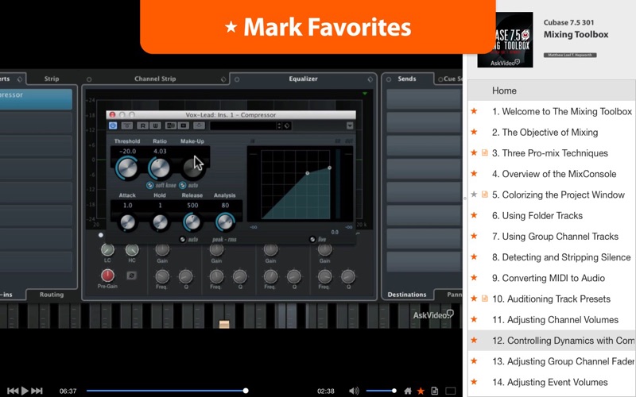636x397 pixels.
Task: Open the Mixing Toolbox course cover thumbnail
Action: [505, 40]
